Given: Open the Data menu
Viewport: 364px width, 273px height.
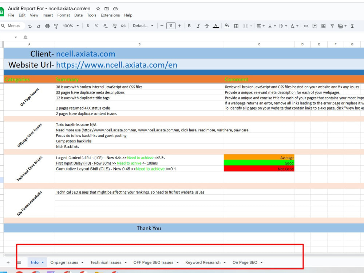Looking at the screenshot, I should (x=79, y=15).
